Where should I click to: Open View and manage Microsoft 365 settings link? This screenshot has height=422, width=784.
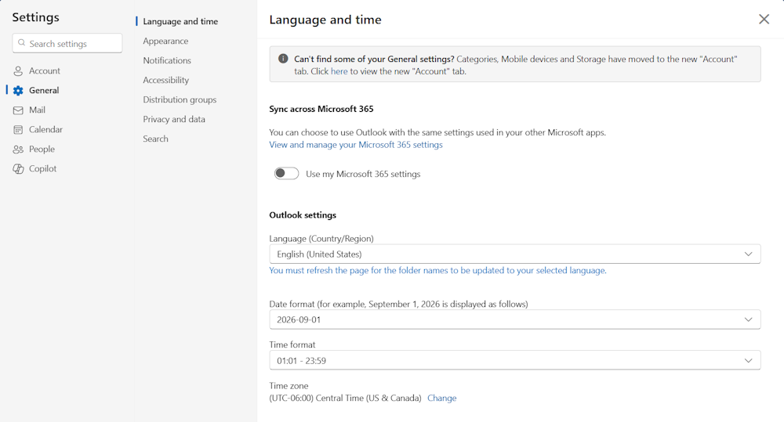(356, 144)
